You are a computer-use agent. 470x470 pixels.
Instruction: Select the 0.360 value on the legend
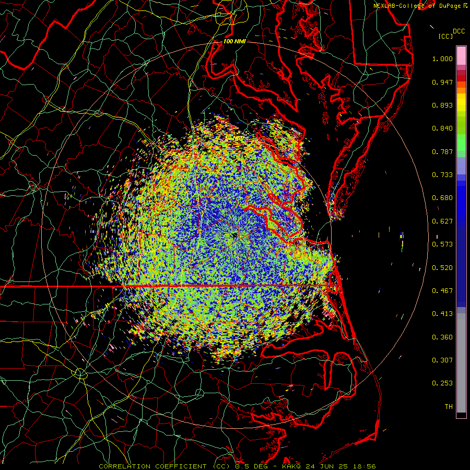point(442,337)
